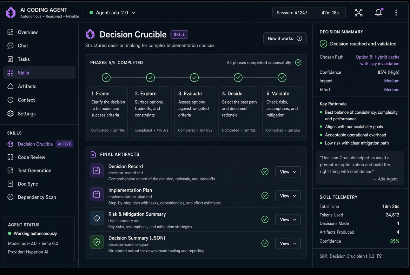Viewport: 410px width, 275px height.
Task: Open notifications bell
Action: (378, 12)
